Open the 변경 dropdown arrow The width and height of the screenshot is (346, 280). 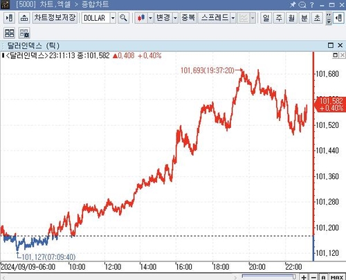pos(175,18)
